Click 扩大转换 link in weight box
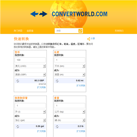The image size is (137, 137). coord(81,131)
